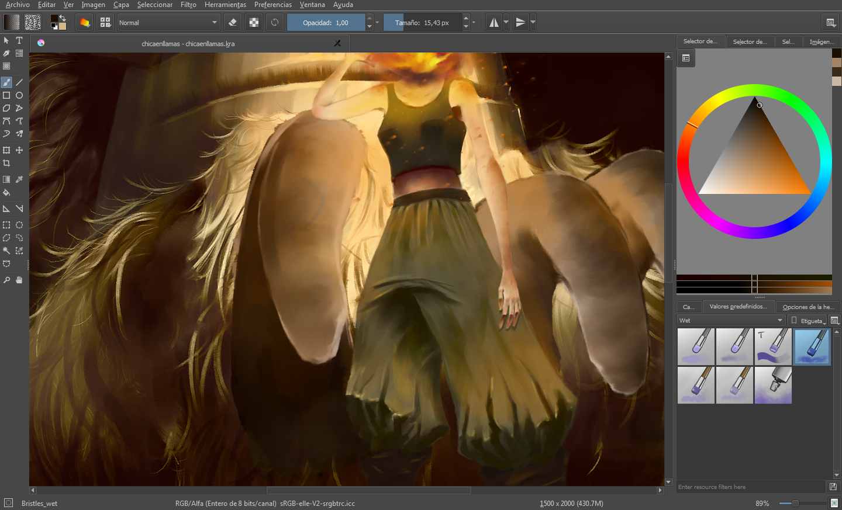The height and width of the screenshot is (510, 842).
Task: Open the Etiqueta tag dropdown
Action: coord(812,321)
